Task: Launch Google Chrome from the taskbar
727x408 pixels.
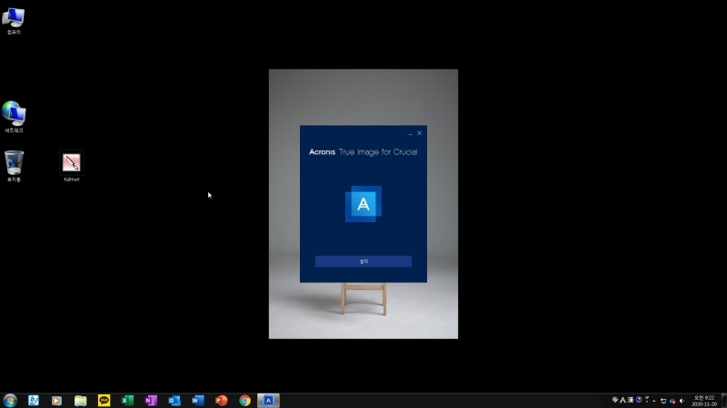Action: [x=244, y=400]
